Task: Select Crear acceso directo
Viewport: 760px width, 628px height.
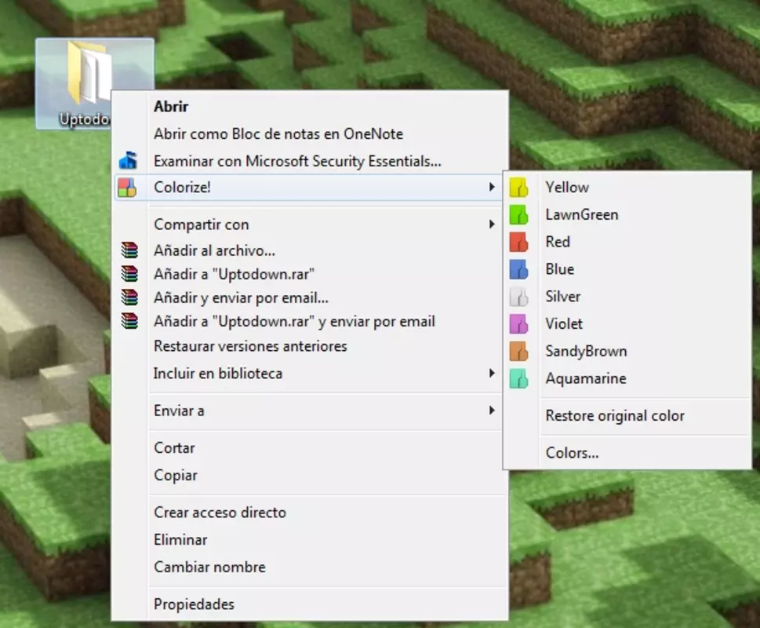Action: coord(220,513)
